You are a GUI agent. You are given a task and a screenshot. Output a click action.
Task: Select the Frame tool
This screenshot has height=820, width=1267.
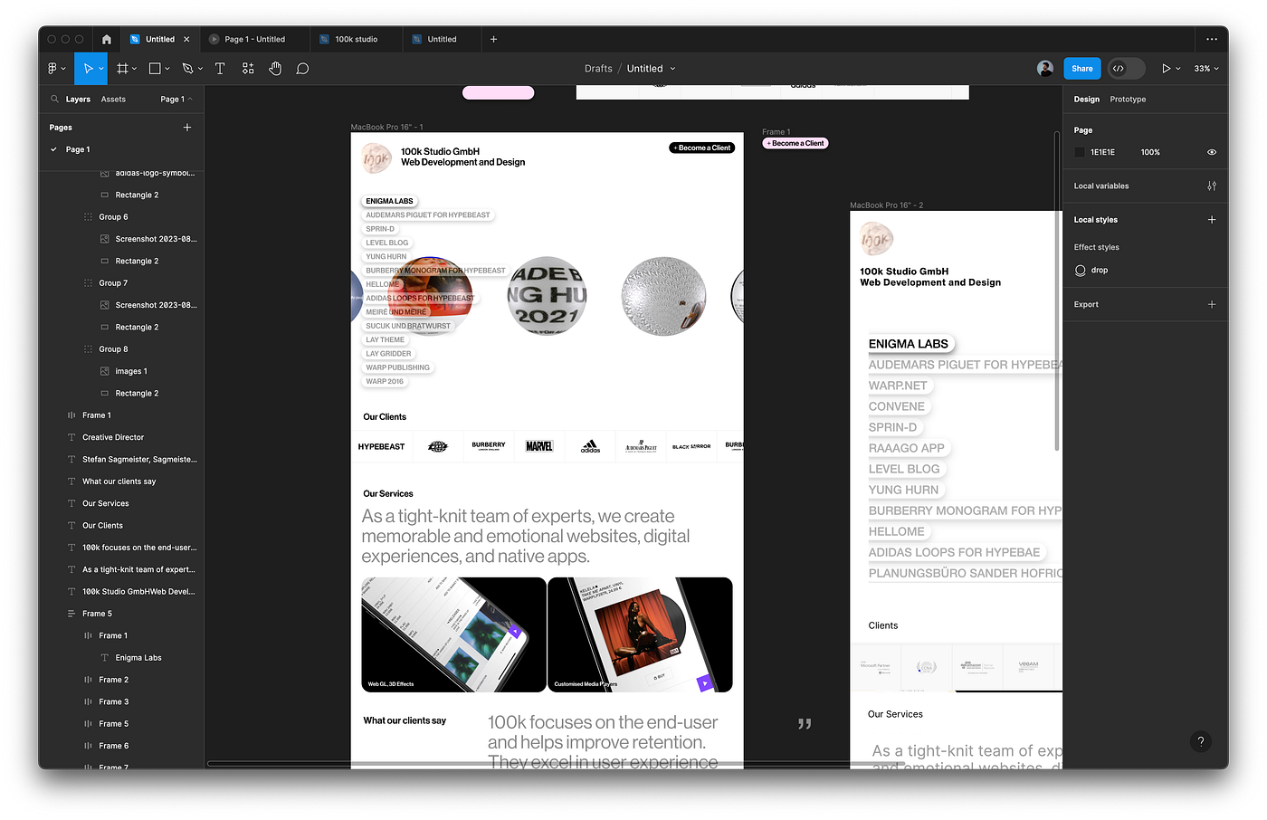click(x=123, y=68)
